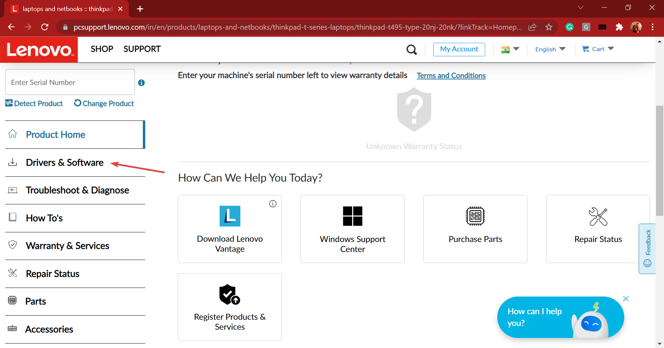This screenshot has height=348, width=664.
Task: Select How To's in sidebar
Action: [x=75, y=218]
